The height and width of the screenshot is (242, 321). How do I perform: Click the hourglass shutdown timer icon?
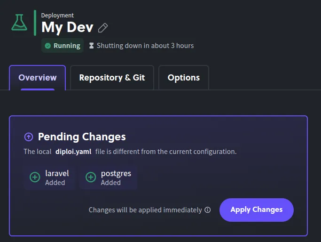click(x=91, y=46)
